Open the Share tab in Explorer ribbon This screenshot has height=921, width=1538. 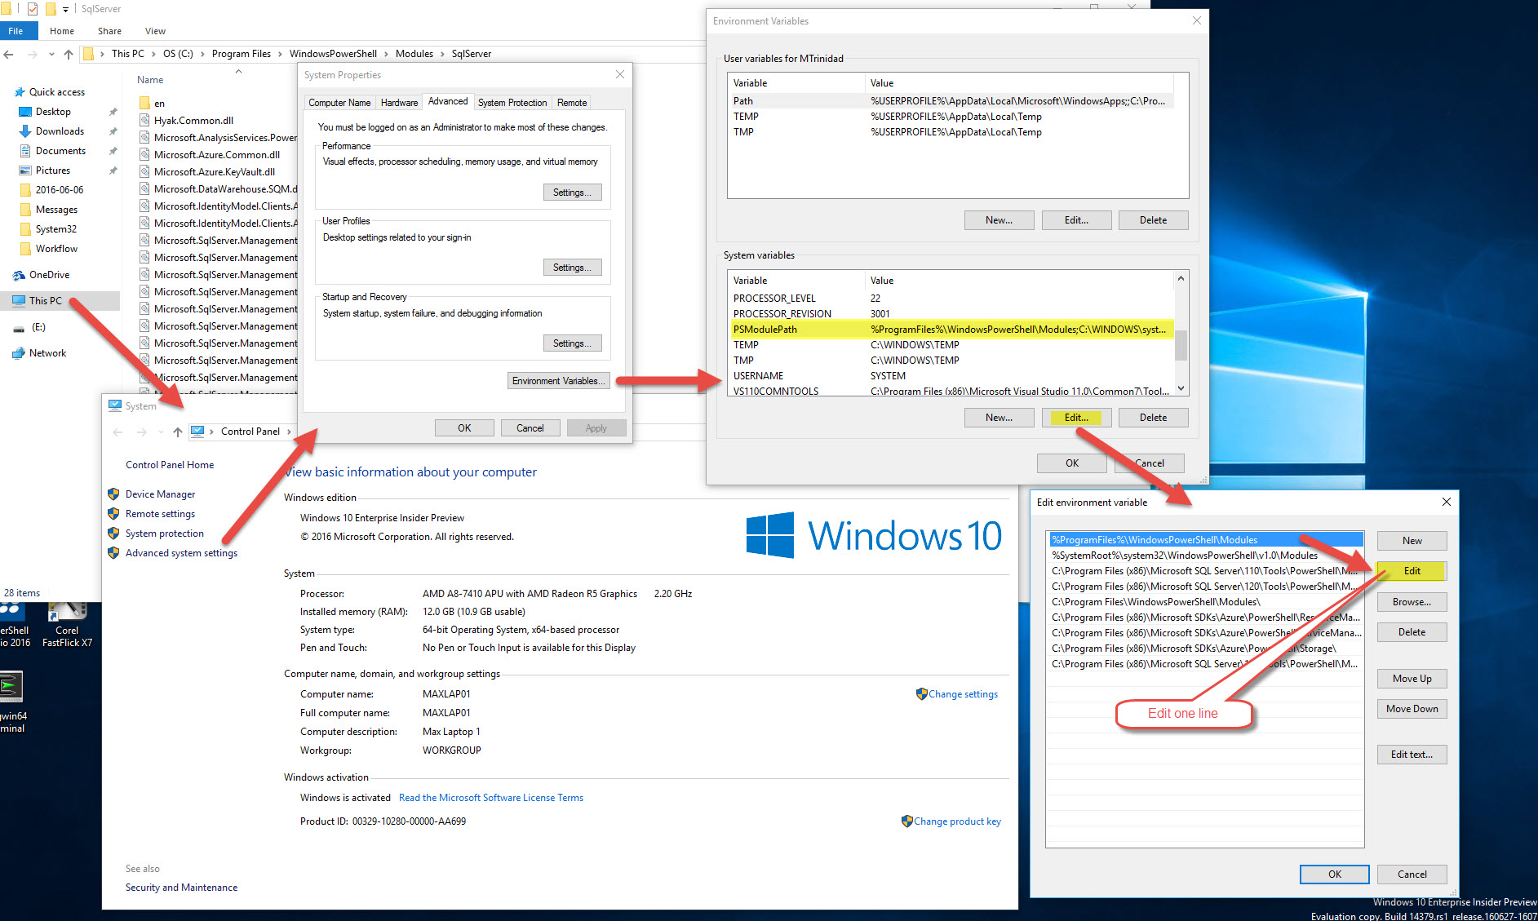(x=109, y=31)
